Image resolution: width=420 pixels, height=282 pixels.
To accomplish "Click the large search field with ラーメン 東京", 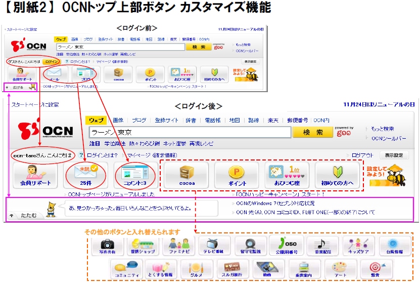I will point(190,132).
